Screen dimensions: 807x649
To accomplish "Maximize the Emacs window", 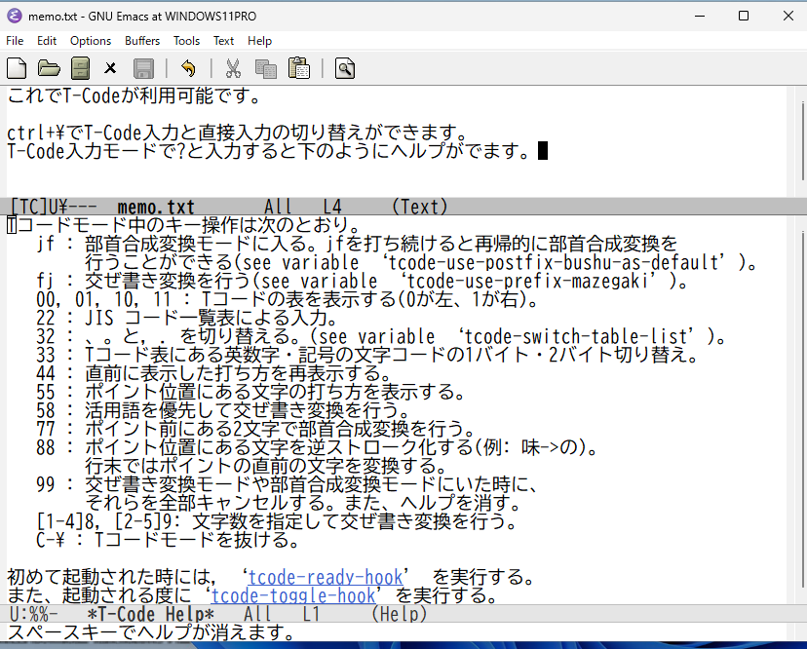I will coord(744,16).
